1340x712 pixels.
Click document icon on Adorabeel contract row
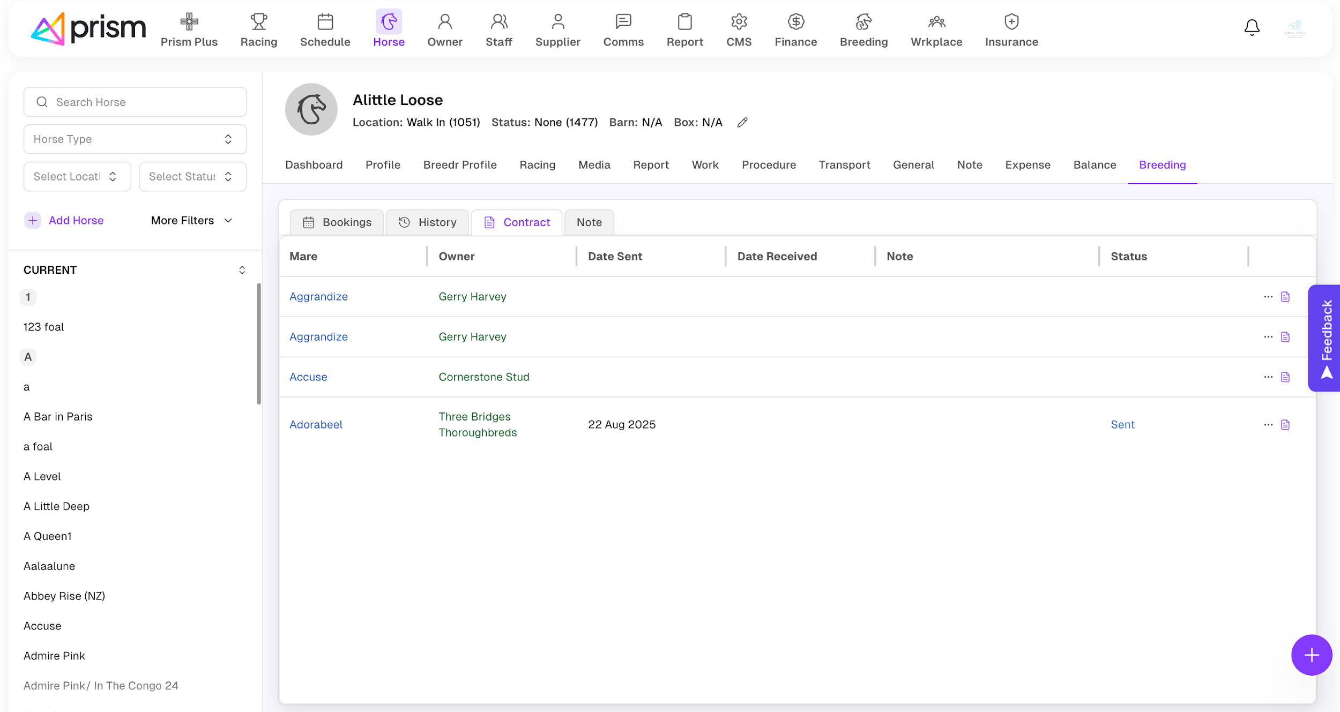(1285, 425)
